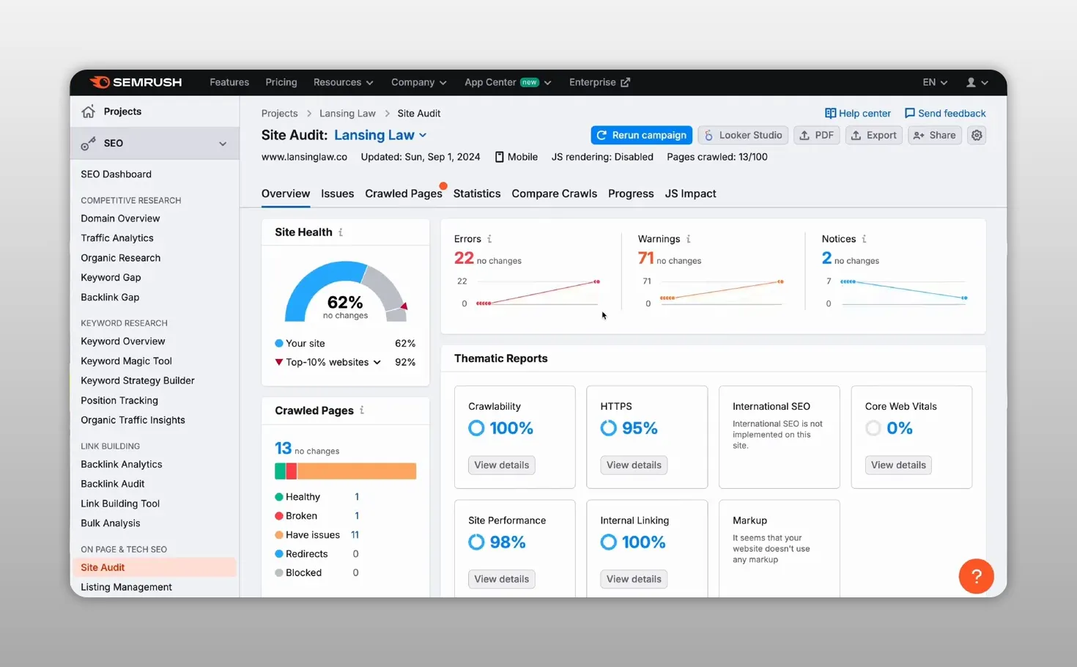Viewport: 1077px width, 667px height.
Task: Click the Crawled Pages info icon
Action: coord(362,410)
